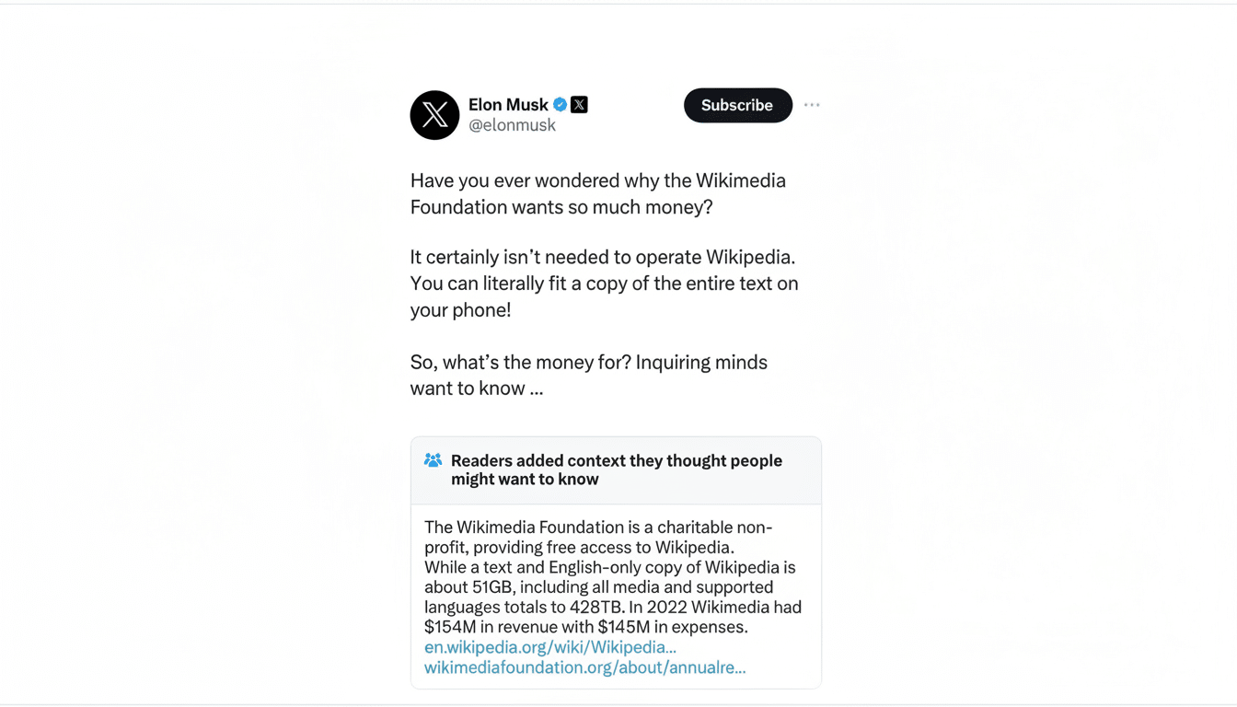Viewport: 1237px width, 707px height.
Task: Expand the full Community Note text
Action: click(x=614, y=576)
